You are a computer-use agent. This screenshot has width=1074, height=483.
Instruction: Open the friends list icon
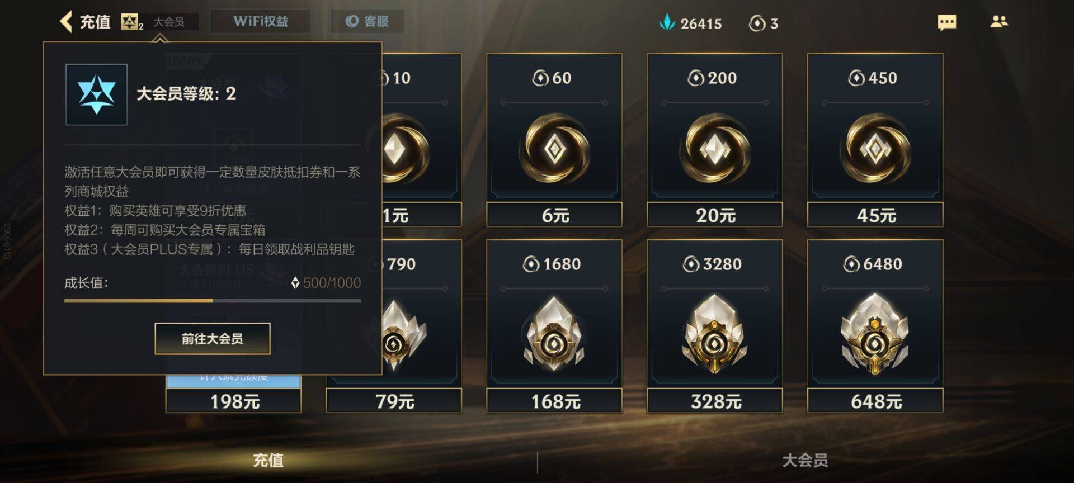click(998, 22)
